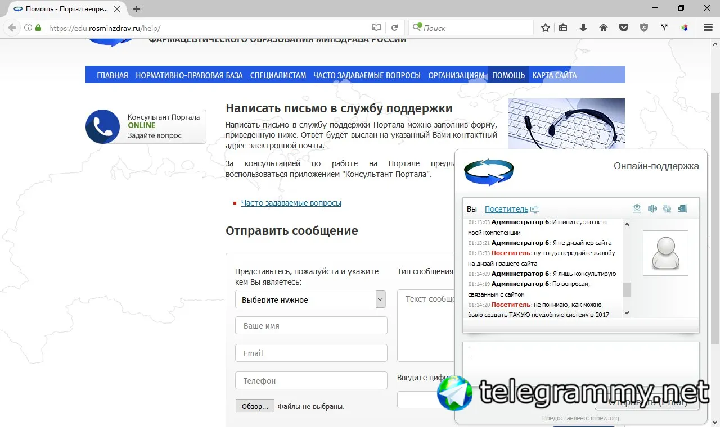This screenshot has width=720, height=427.
Task: Click the Часто задаваемые вопросы link
Action: [x=291, y=203]
